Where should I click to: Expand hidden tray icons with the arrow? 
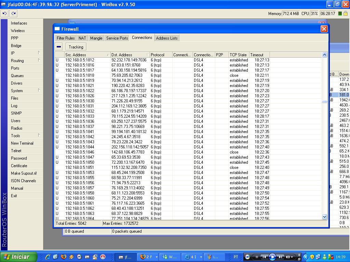tap(306, 257)
